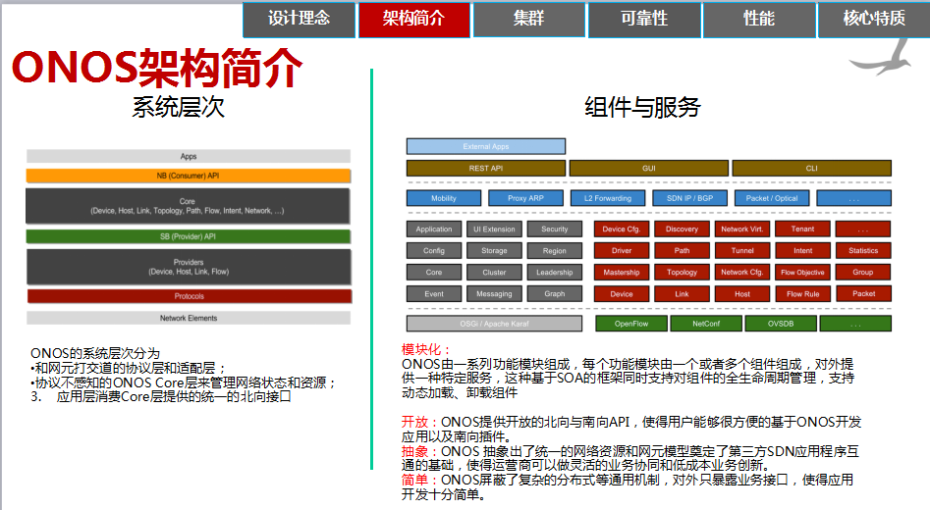Select the OSGi / Apache Karaf box
This screenshot has height=510, width=930.
pos(494,324)
